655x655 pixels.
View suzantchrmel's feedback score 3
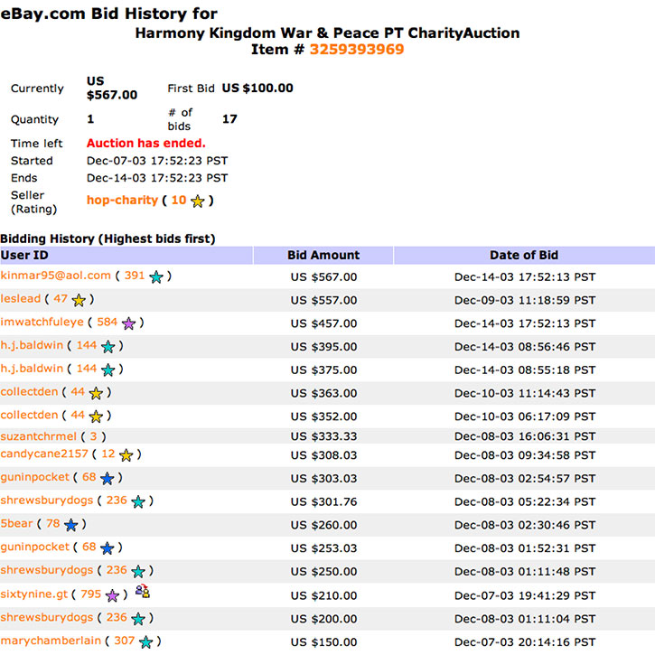[94, 436]
